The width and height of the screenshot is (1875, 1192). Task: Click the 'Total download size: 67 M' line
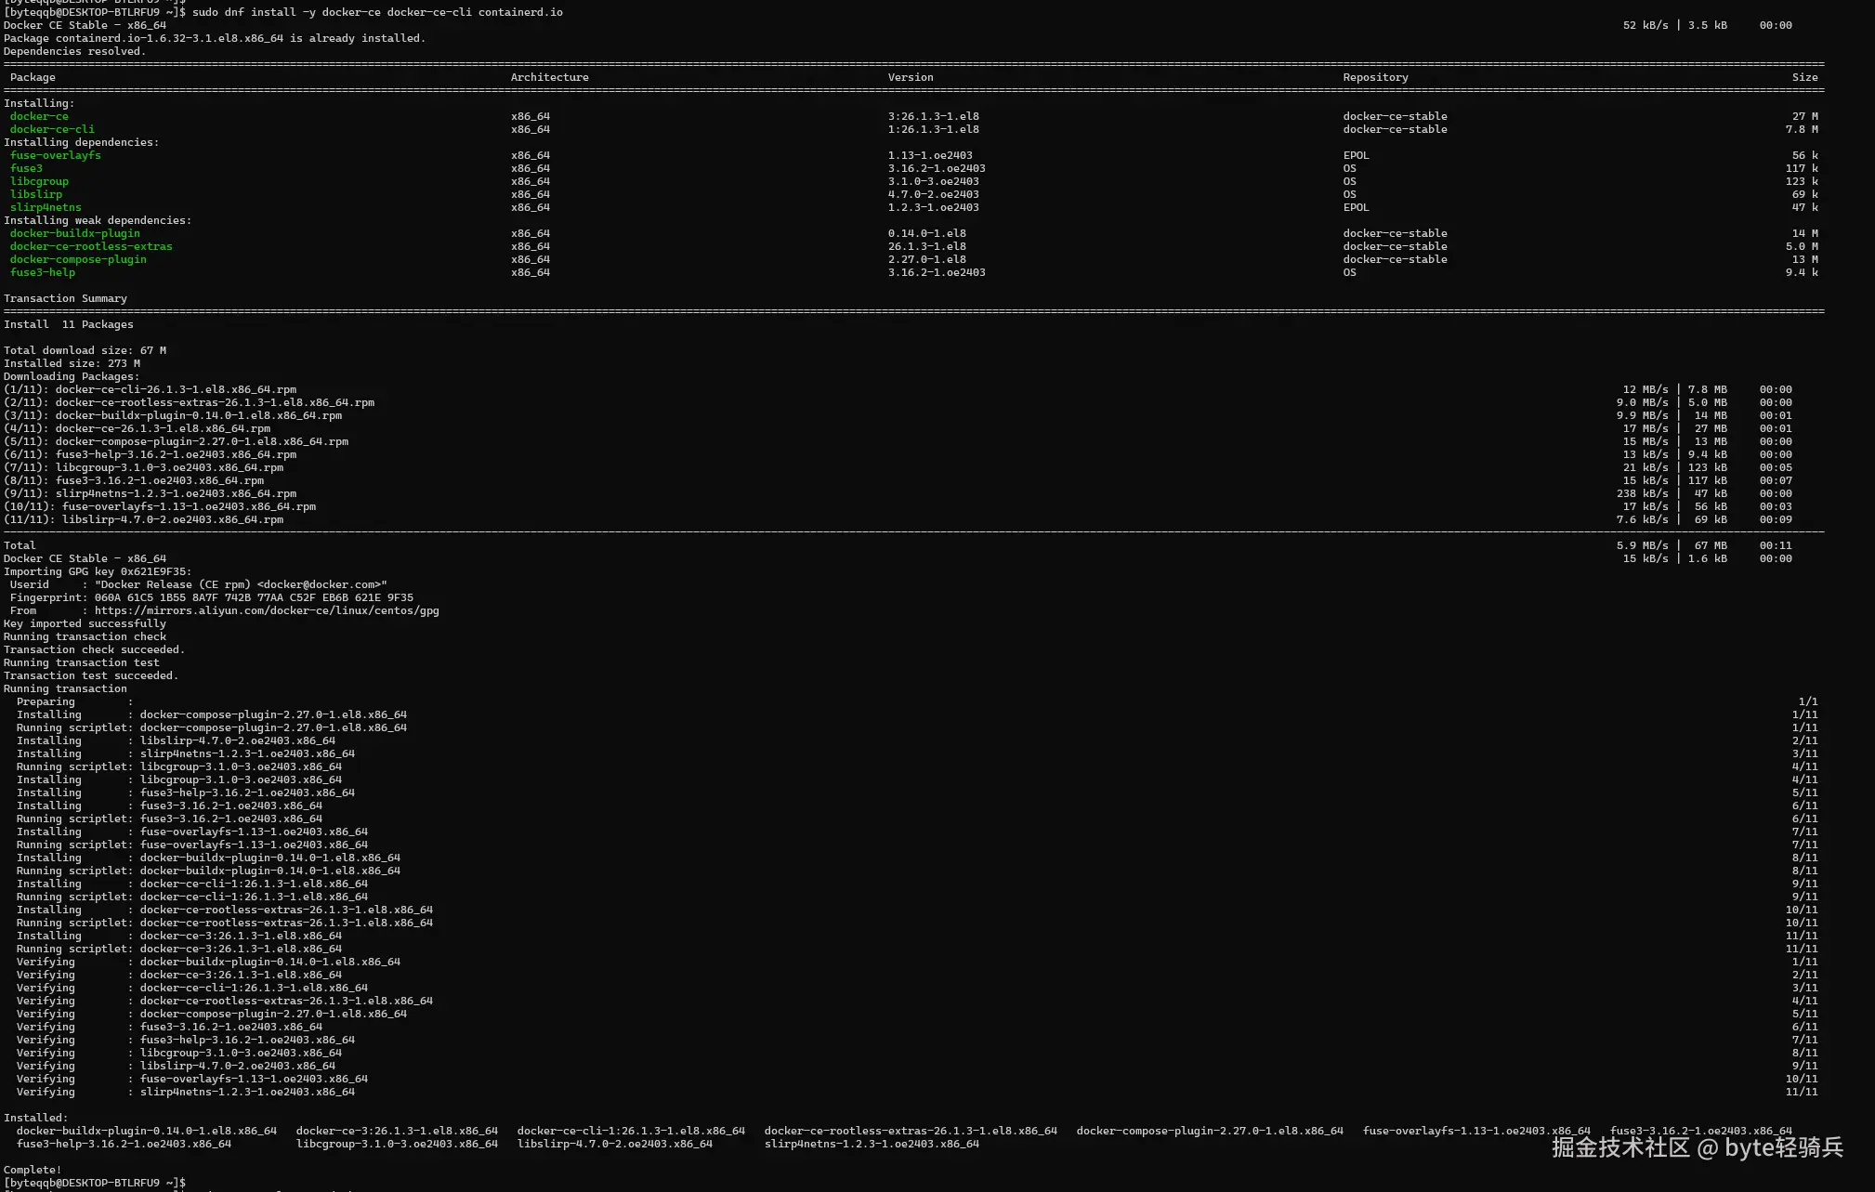(x=85, y=350)
